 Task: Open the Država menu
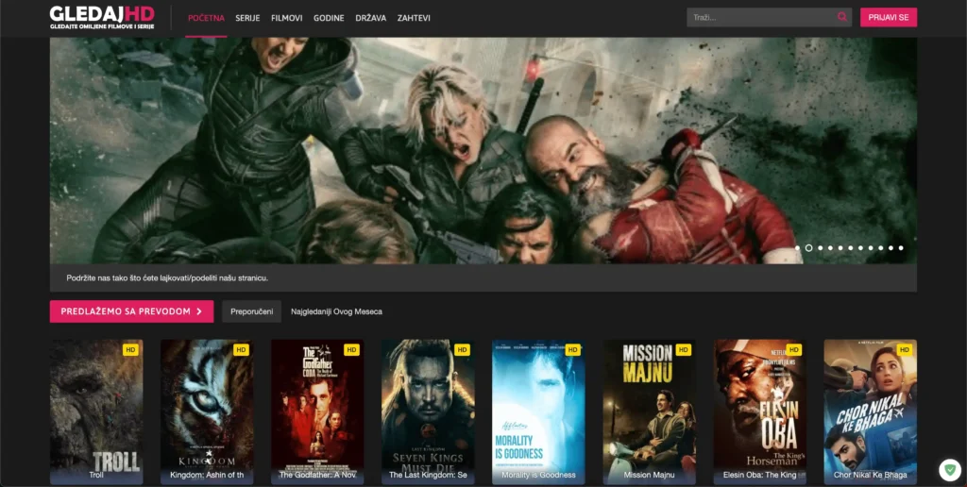click(370, 18)
